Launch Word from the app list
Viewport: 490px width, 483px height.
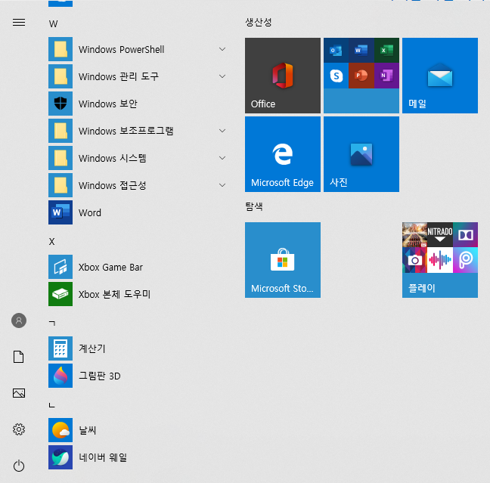pos(60,212)
